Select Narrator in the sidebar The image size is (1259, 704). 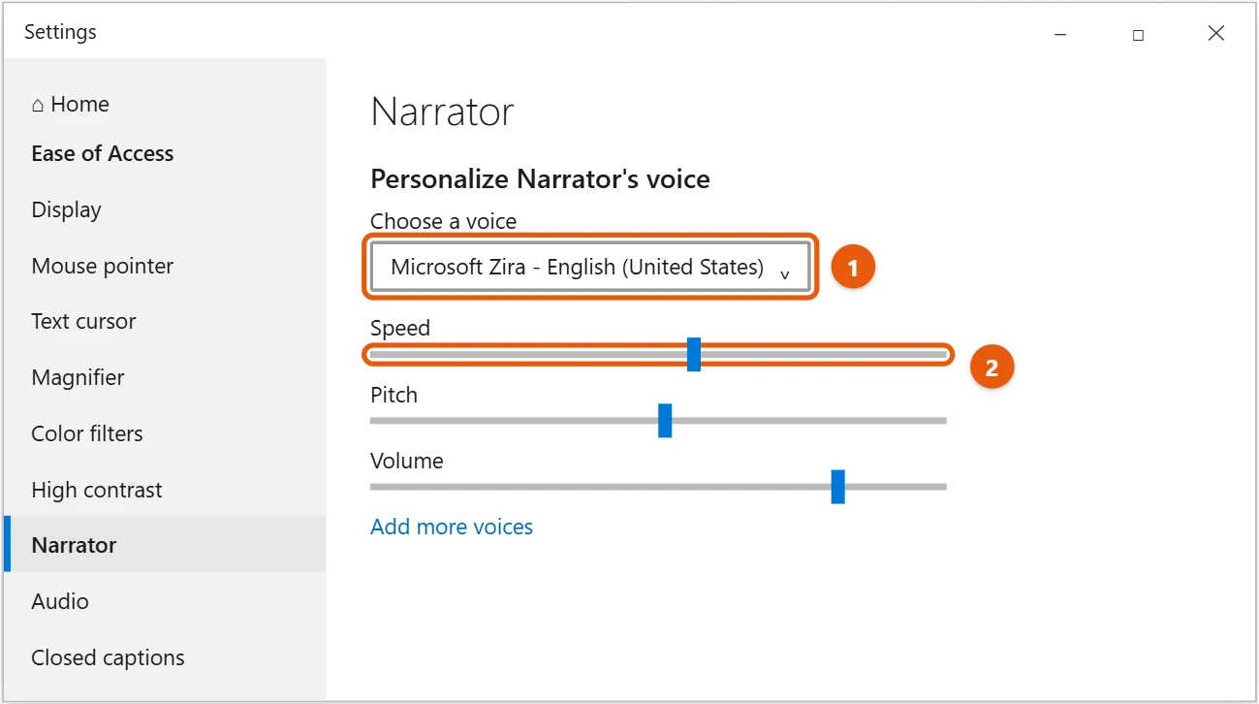pyautogui.click(x=165, y=545)
